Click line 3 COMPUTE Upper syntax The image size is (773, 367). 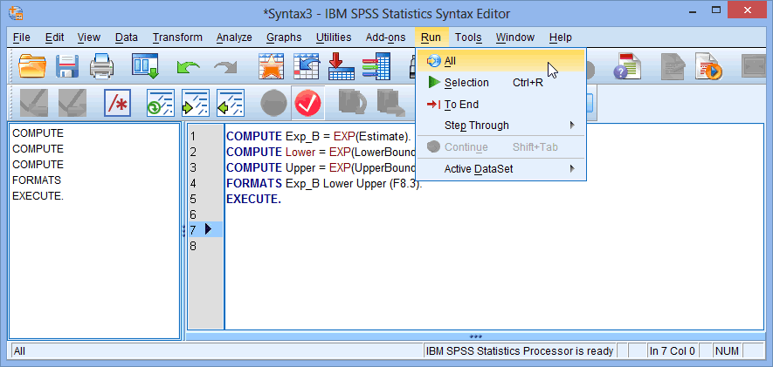pos(321,167)
